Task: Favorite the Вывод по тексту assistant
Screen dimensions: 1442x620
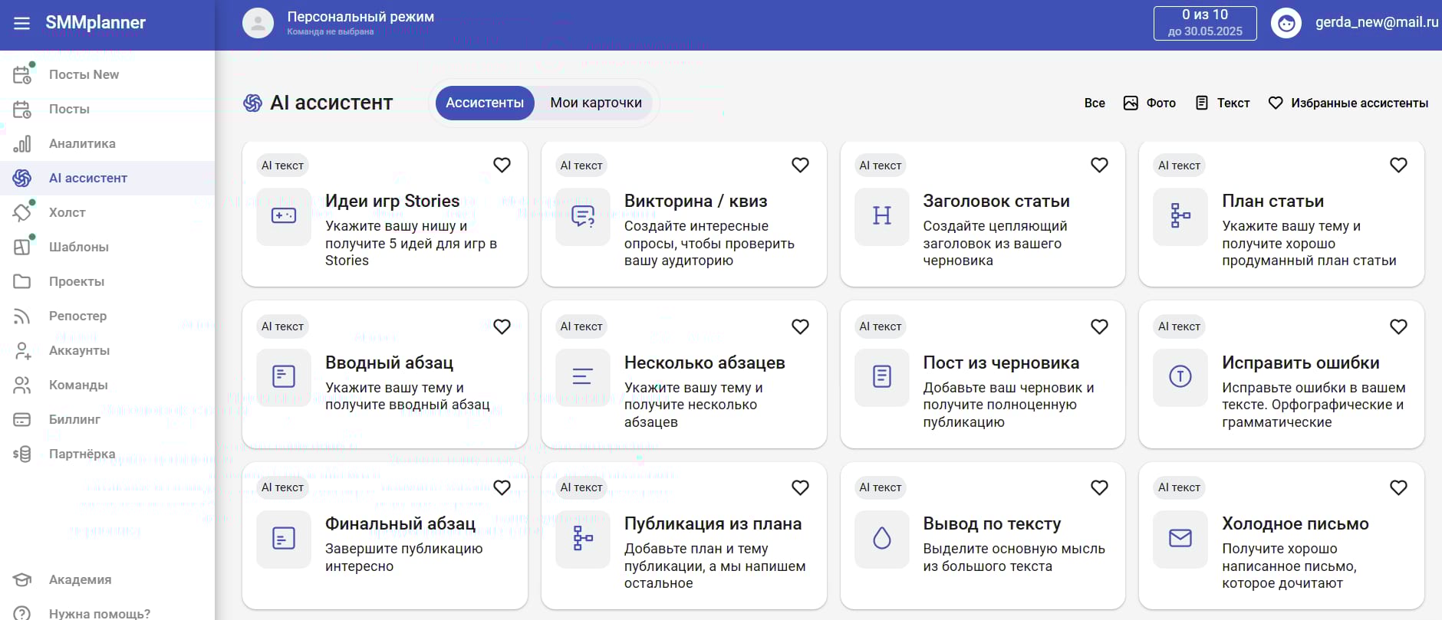Action: tap(1099, 487)
